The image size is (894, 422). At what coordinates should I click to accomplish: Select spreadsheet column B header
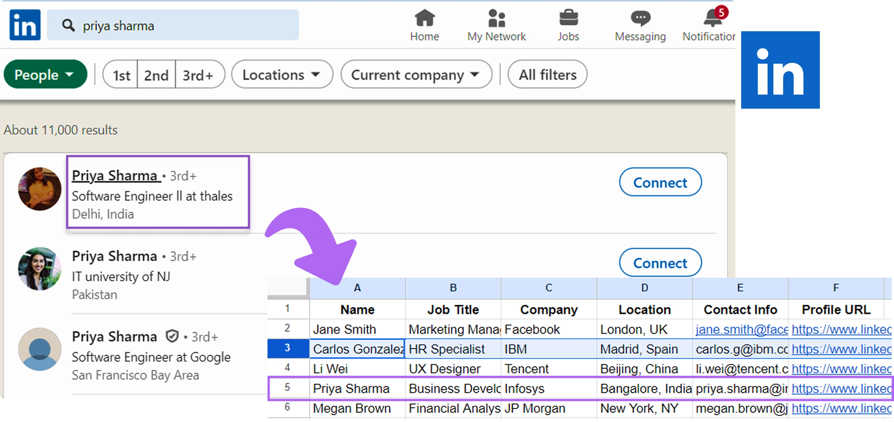tap(453, 288)
